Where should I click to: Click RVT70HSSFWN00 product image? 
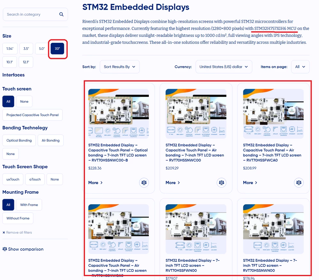point(196,229)
